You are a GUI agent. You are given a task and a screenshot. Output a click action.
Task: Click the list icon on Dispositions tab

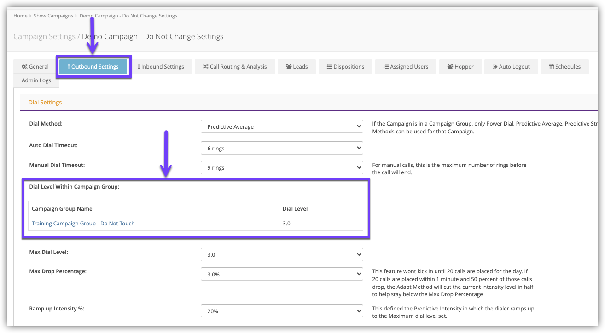click(x=329, y=67)
